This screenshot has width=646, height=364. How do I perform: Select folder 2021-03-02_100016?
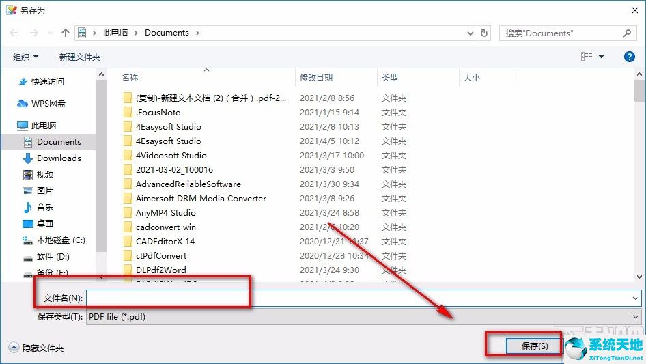(x=174, y=170)
